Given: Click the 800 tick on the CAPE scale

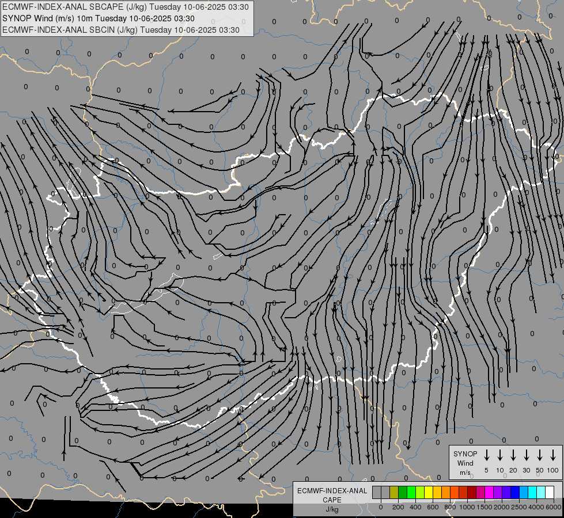Looking at the screenshot, I should point(450,507).
